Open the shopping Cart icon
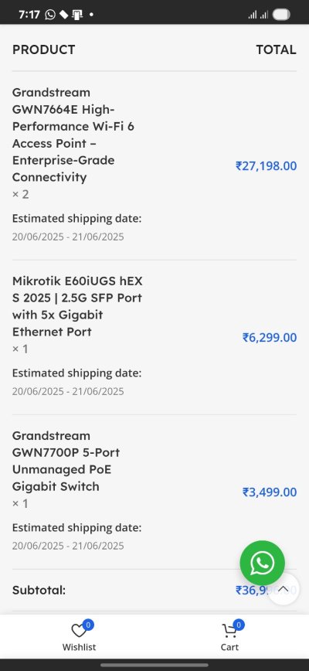This screenshot has height=671, width=309. [x=229, y=630]
